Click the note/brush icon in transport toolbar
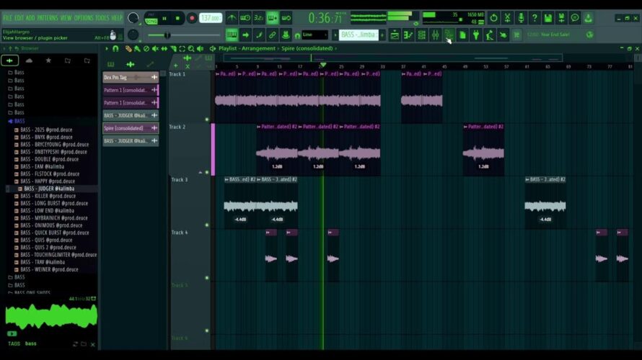642x360 pixels. [x=259, y=35]
